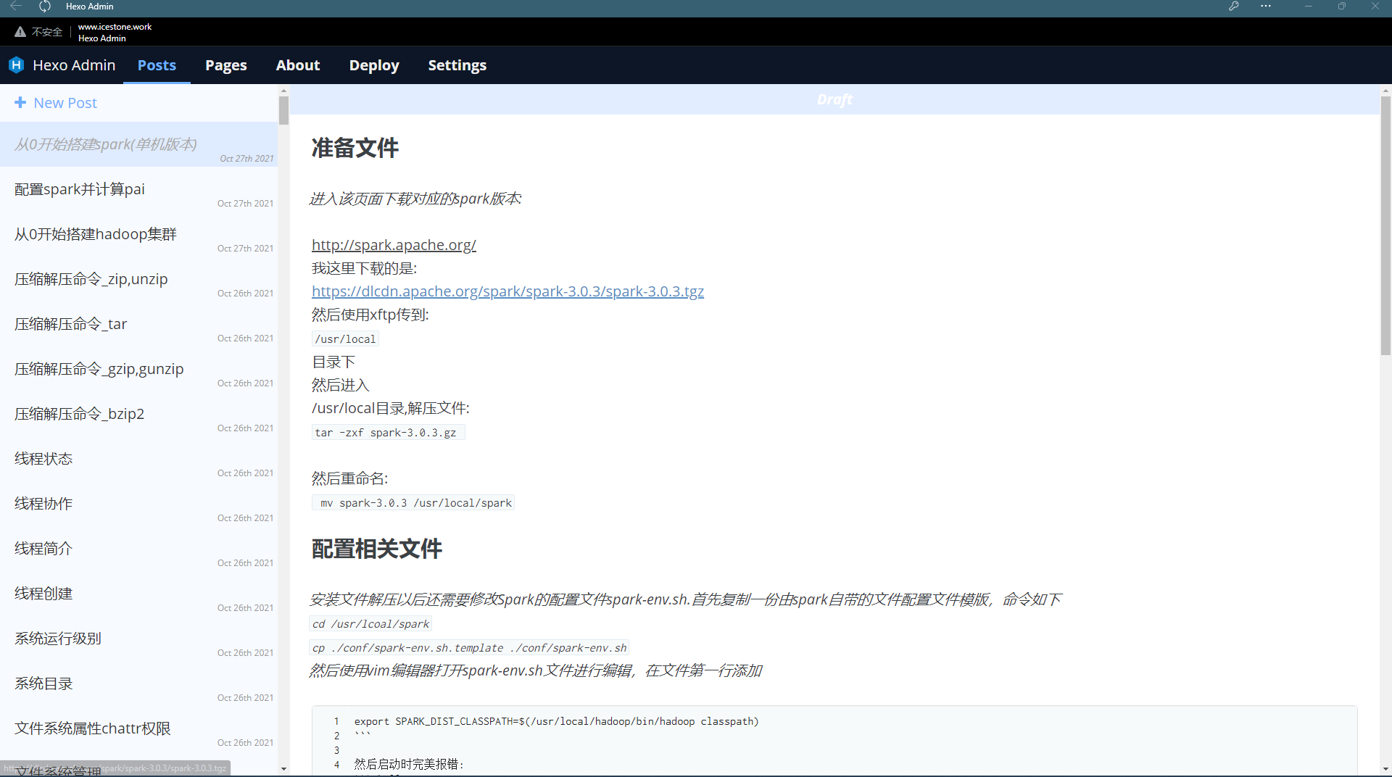Click the cd /usr/lcoal/spark command
The height and width of the screenshot is (777, 1392).
click(371, 624)
